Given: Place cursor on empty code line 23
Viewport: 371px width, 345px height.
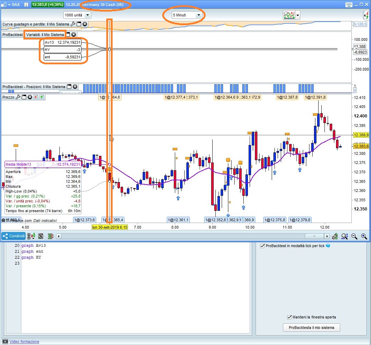Looking at the screenshot, I should tap(135, 263).
